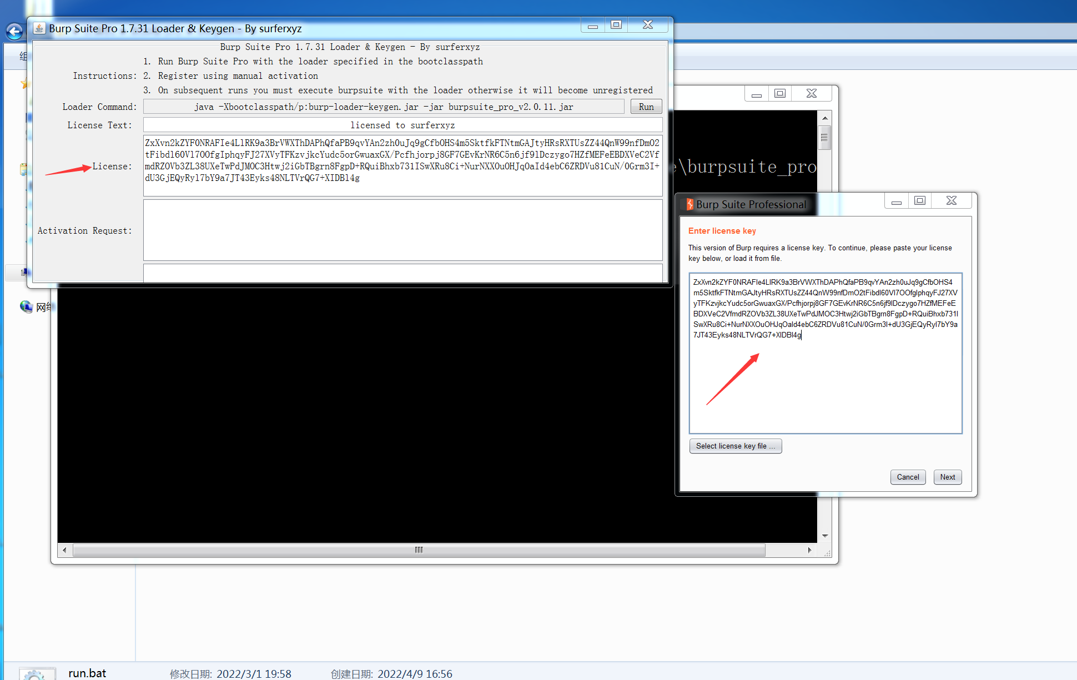
Task: Close the console window
Action: coord(812,94)
